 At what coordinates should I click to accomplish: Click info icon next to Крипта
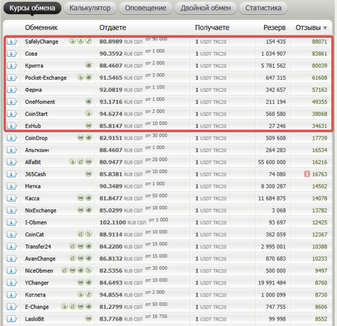point(12,65)
